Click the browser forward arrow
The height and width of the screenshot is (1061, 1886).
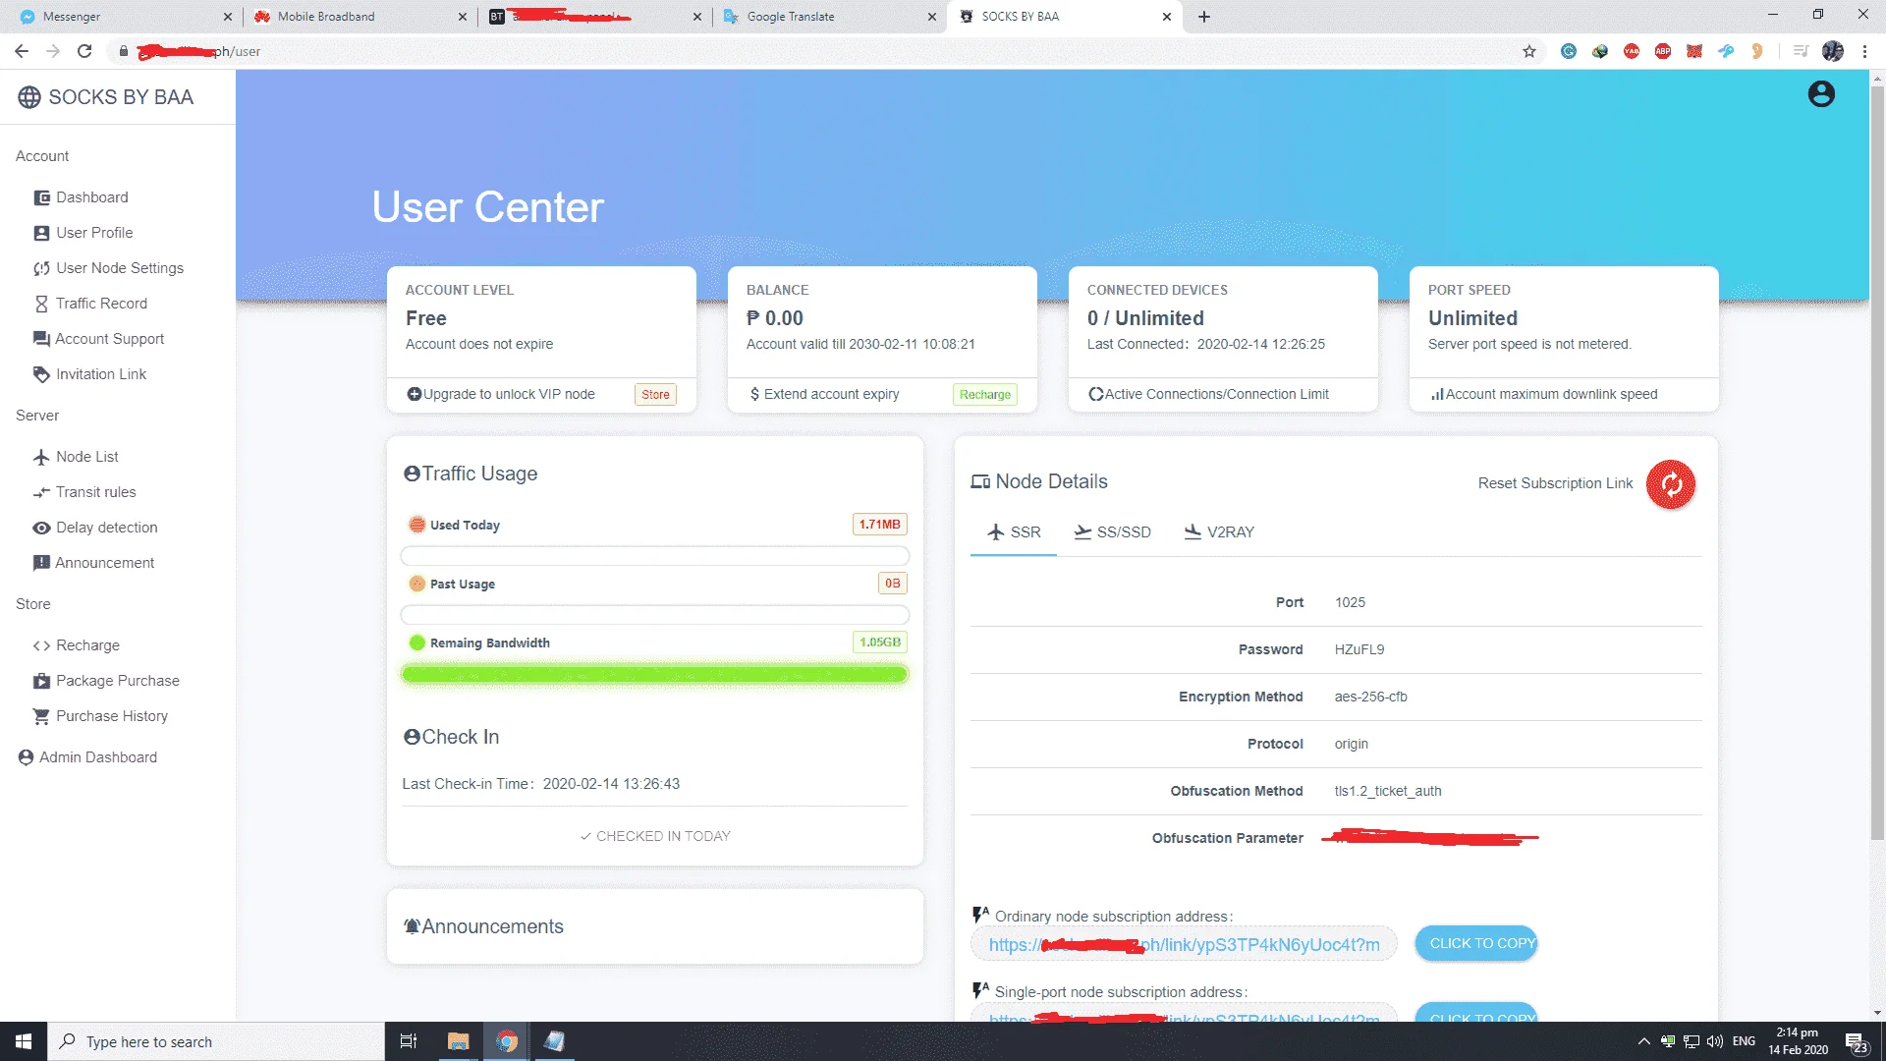coord(53,51)
